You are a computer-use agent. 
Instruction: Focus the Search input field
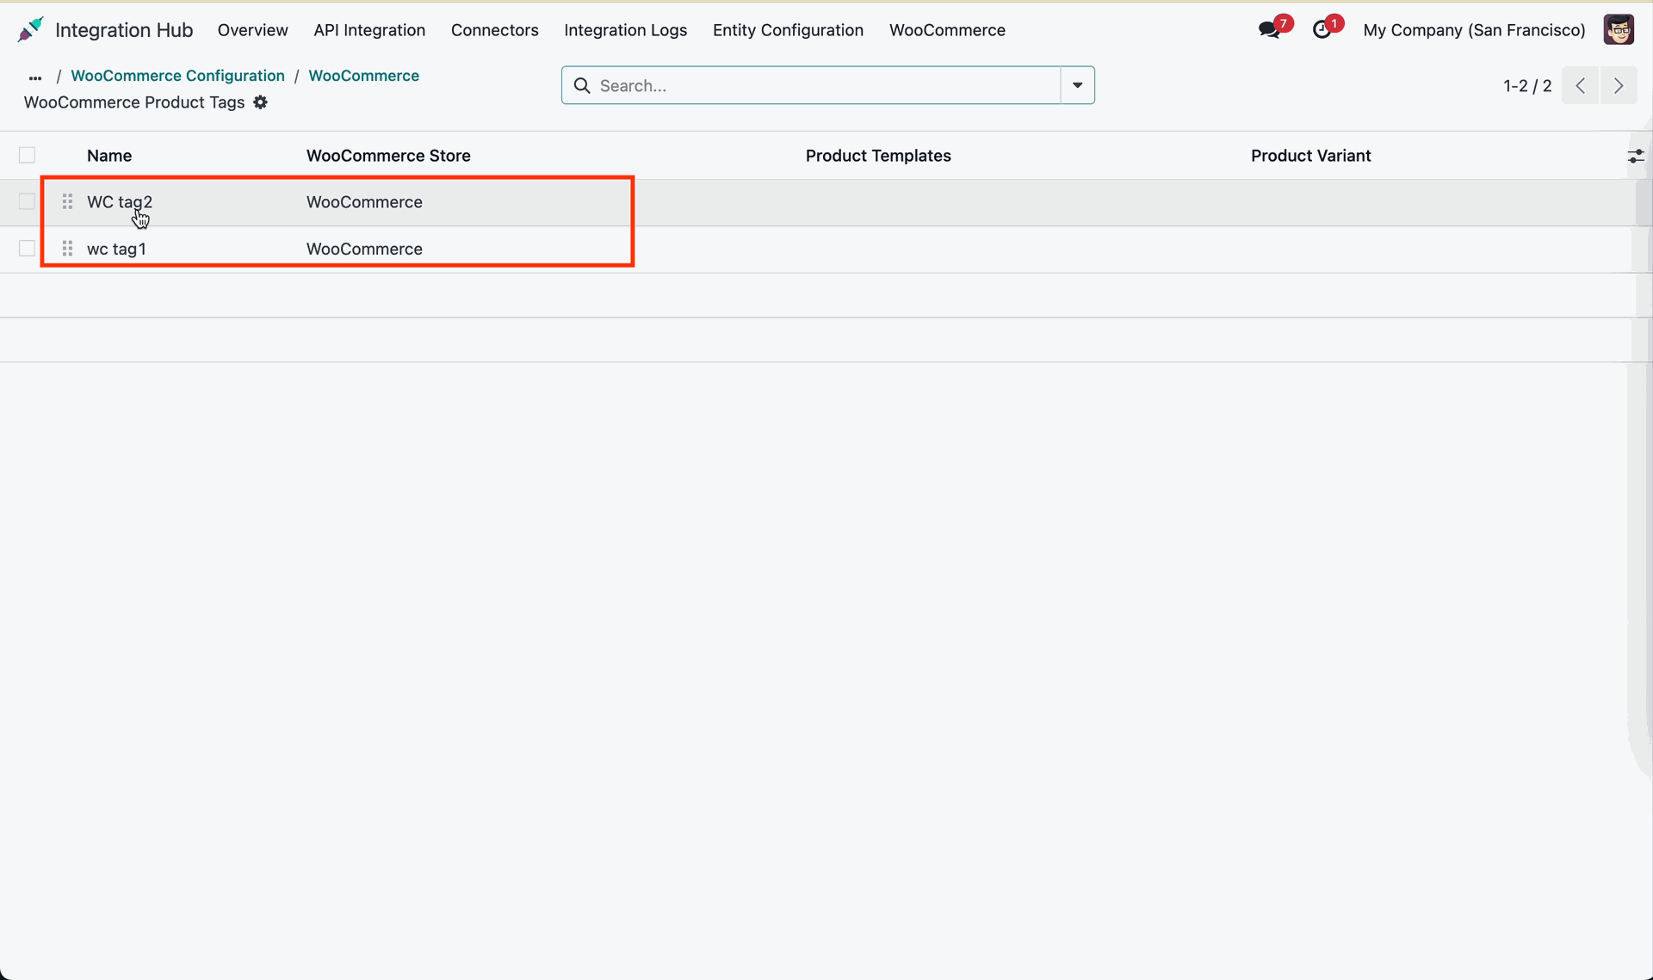click(826, 85)
